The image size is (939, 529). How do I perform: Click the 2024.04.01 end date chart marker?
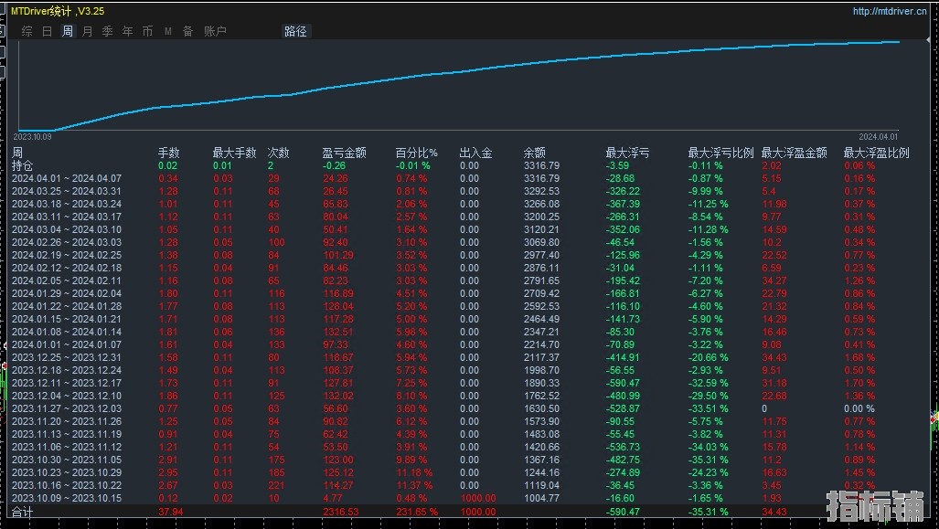879,136
